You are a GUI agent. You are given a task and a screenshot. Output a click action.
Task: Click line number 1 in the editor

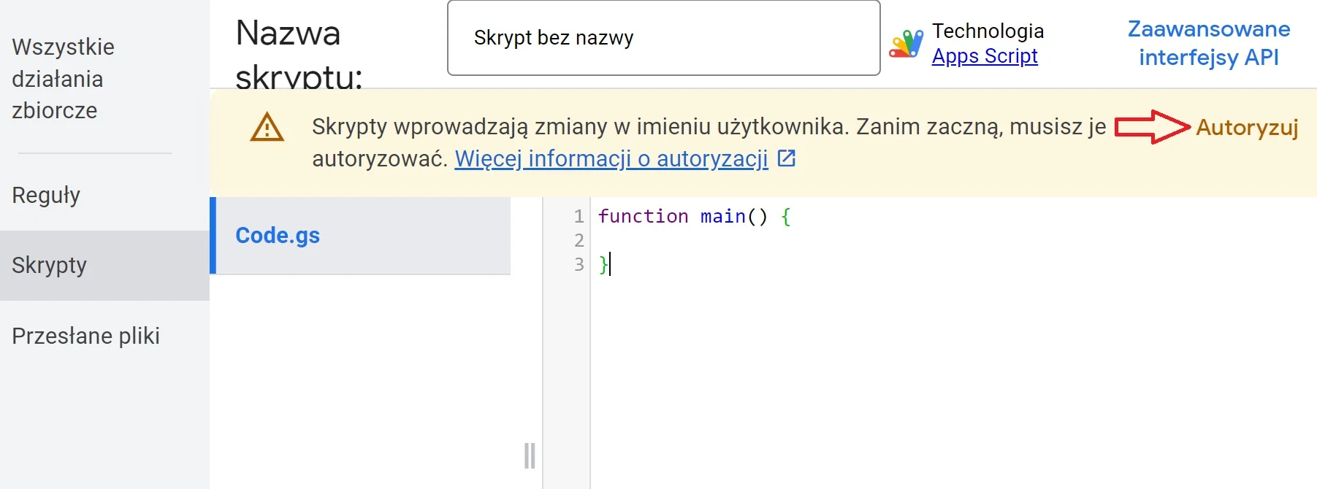tap(579, 216)
